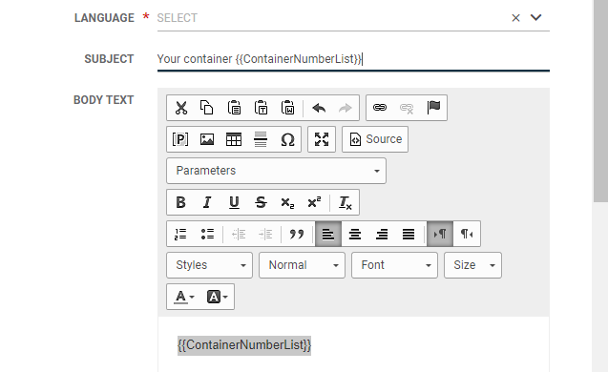The image size is (608, 372).
Task: Insert a table via Table icon
Action: tap(234, 139)
